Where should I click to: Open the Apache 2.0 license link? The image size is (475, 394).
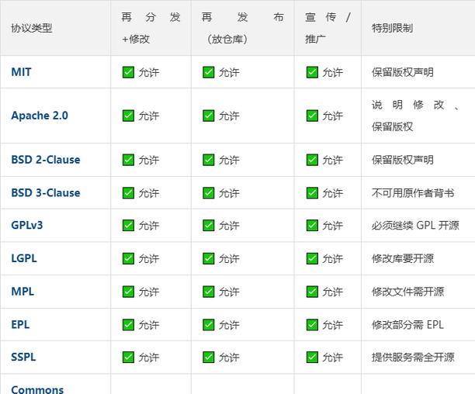click(40, 116)
